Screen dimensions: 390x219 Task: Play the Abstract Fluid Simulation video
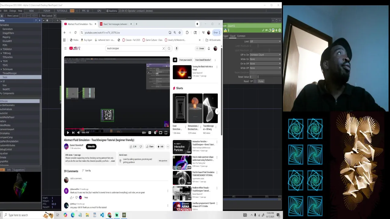[x=68, y=133]
